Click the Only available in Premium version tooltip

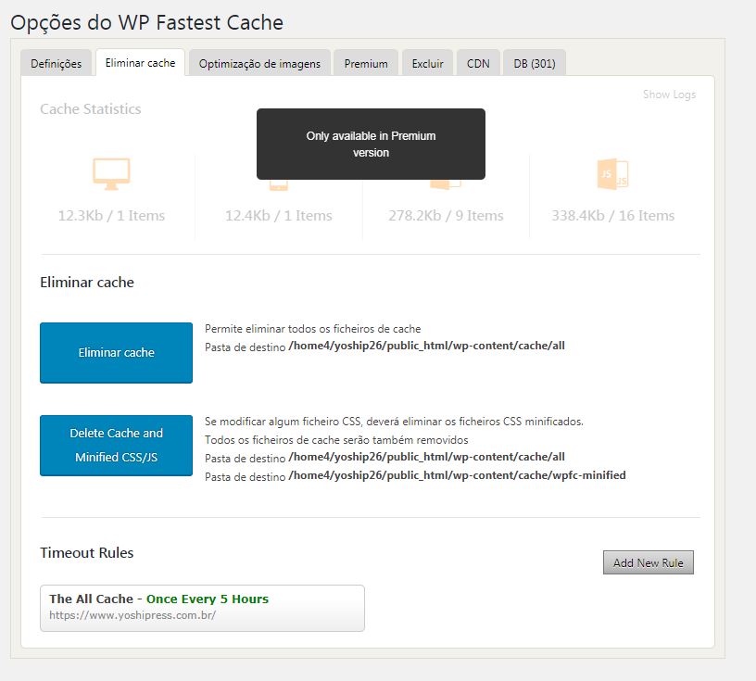[x=371, y=144]
